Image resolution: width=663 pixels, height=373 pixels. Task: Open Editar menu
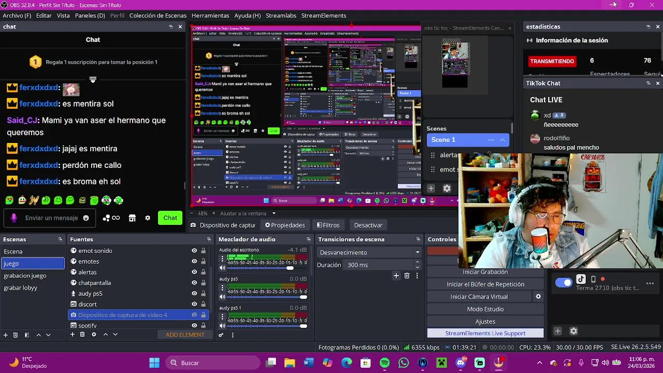point(44,16)
